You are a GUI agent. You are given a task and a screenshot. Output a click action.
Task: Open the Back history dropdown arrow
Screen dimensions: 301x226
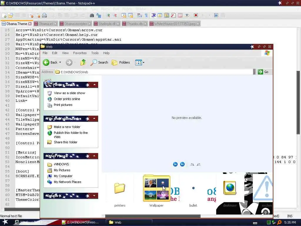(60, 62)
